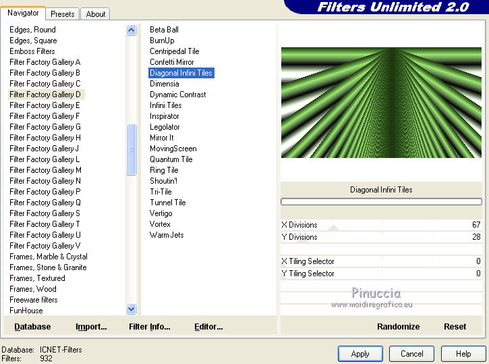
Task: Choose the FunHouse category
Action: click(26, 311)
